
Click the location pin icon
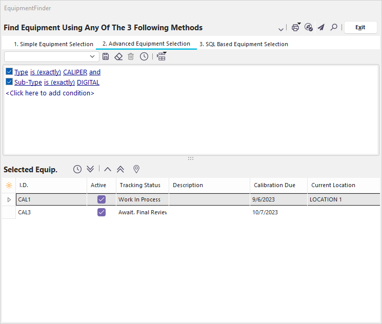pyautogui.click(x=136, y=169)
